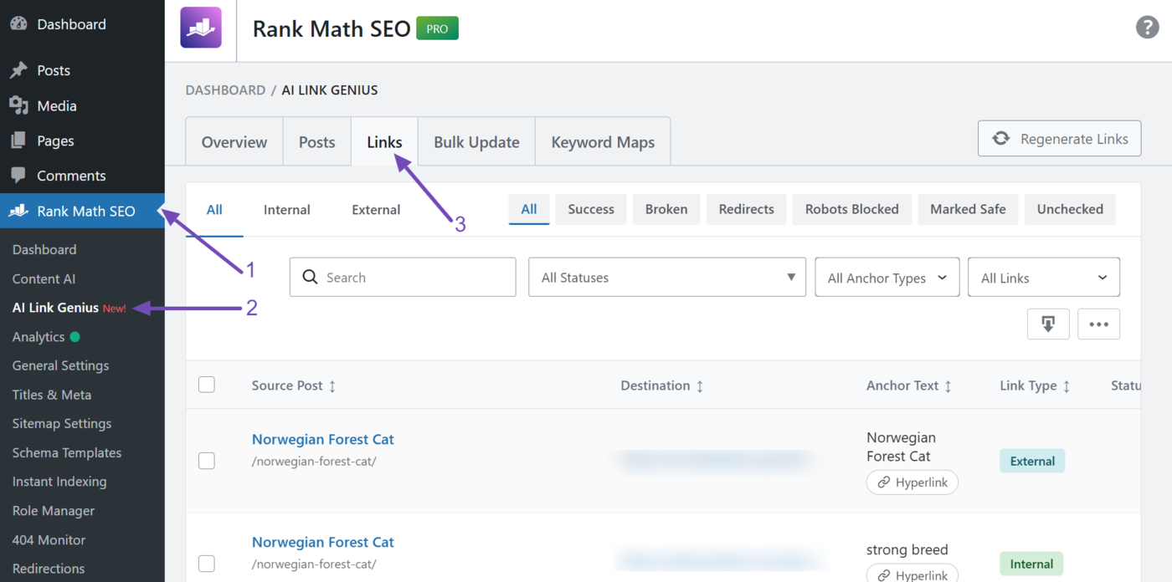Image resolution: width=1172 pixels, height=582 pixels.
Task: Click the Dashboard gauge icon in sidebar
Action: click(x=18, y=24)
